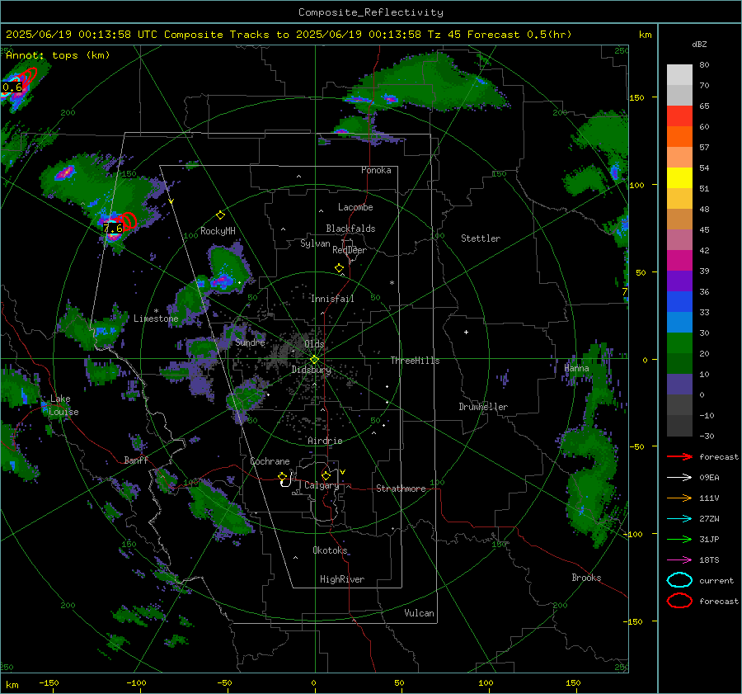
Task: Click the storm top label 7.6
Action: point(113,229)
